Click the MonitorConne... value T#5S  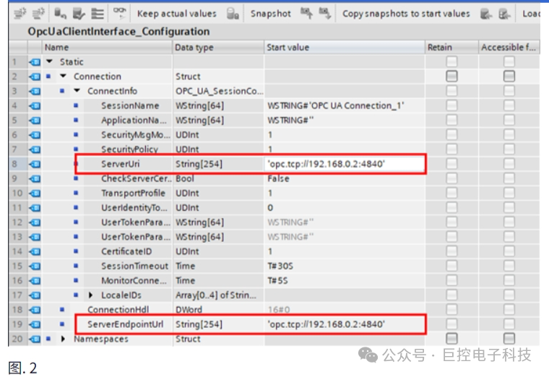[277, 281]
